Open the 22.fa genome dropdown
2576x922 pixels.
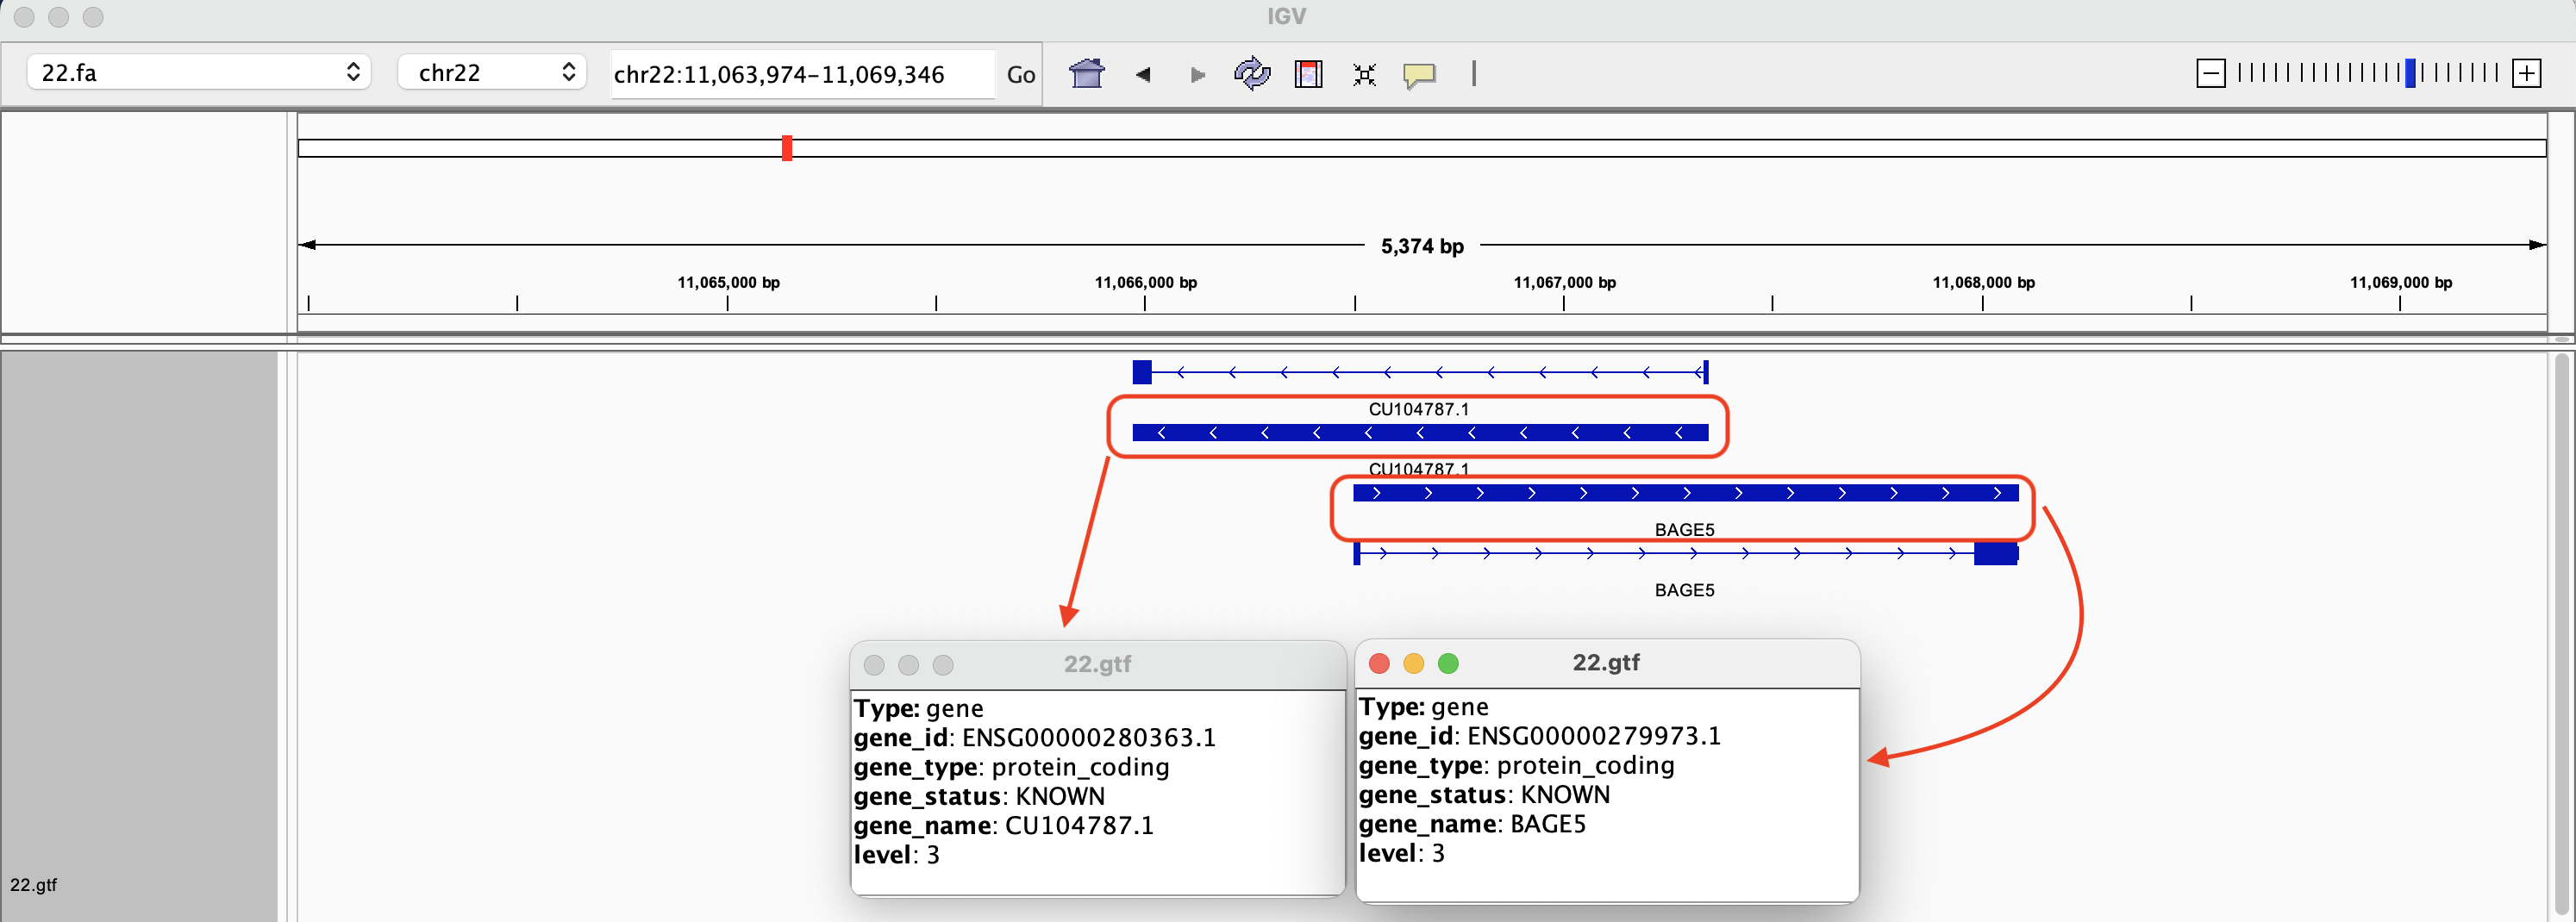pos(199,72)
